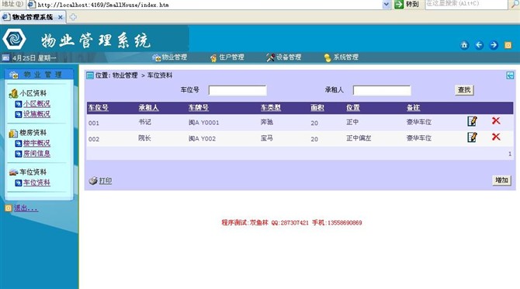Click the browser search box

(466, 5)
